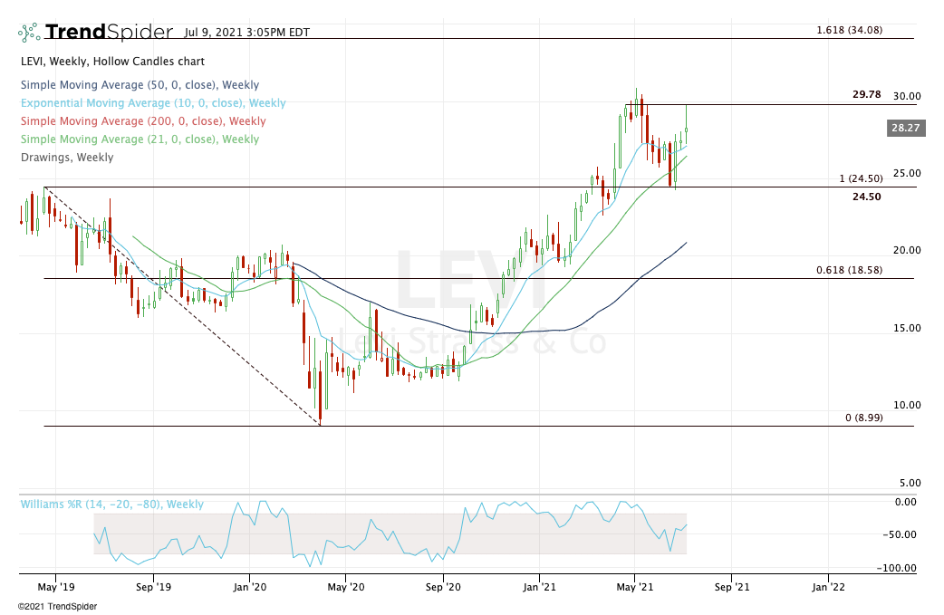Click the 15.00 price axis label
944x615 pixels.
click(x=907, y=329)
